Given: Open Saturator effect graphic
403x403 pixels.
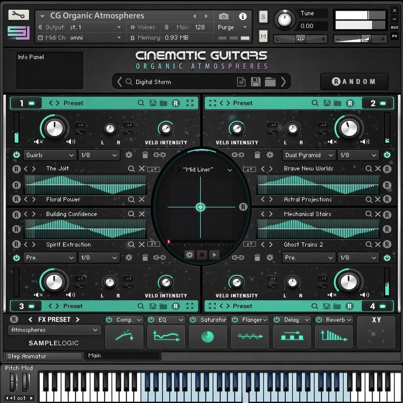Looking at the screenshot, I should 208,336.
